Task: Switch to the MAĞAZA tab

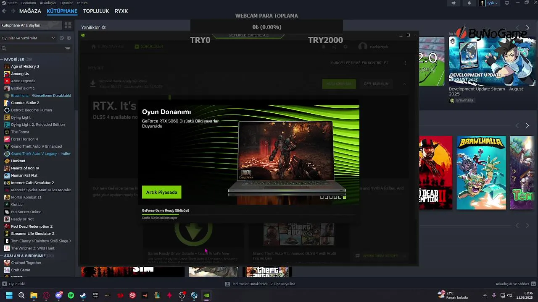Action: 30,11
